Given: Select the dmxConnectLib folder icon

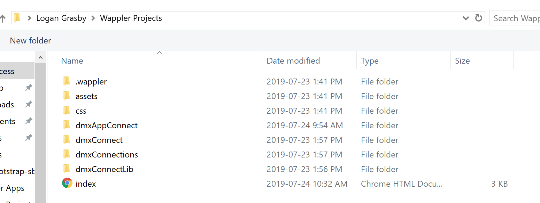Looking at the screenshot, I should click(67, 169).
